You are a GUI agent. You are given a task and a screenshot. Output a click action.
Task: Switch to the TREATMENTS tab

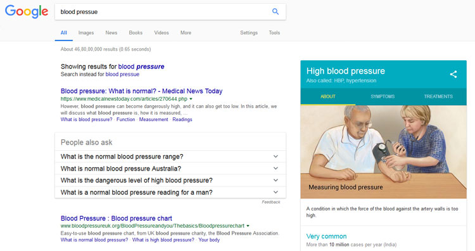click(438, 96)
